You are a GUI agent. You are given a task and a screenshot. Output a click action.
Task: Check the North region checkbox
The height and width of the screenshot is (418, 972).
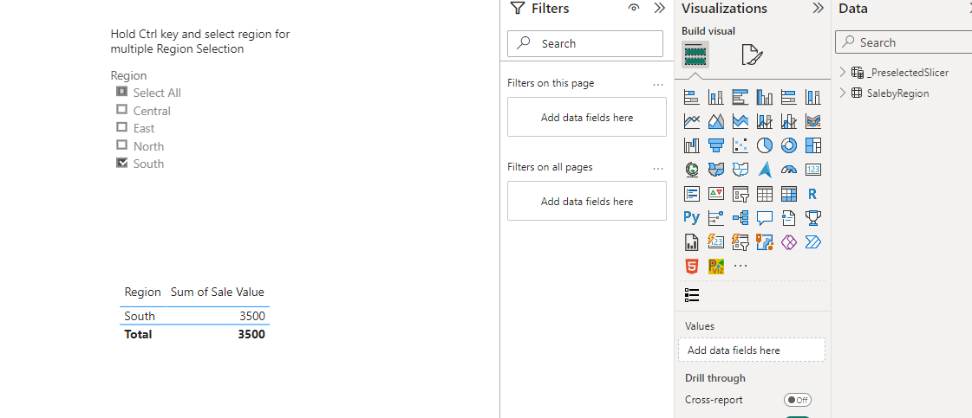point(121,145)
